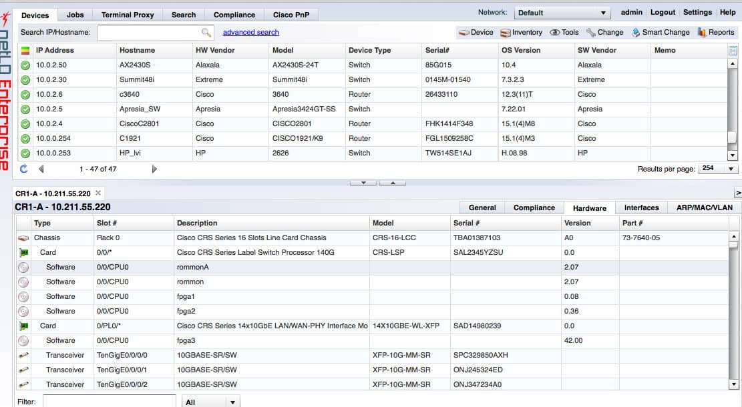Screen dimensions: 742x407
Task: Go to previous page of devices
Action: click(x=41, y=169)
